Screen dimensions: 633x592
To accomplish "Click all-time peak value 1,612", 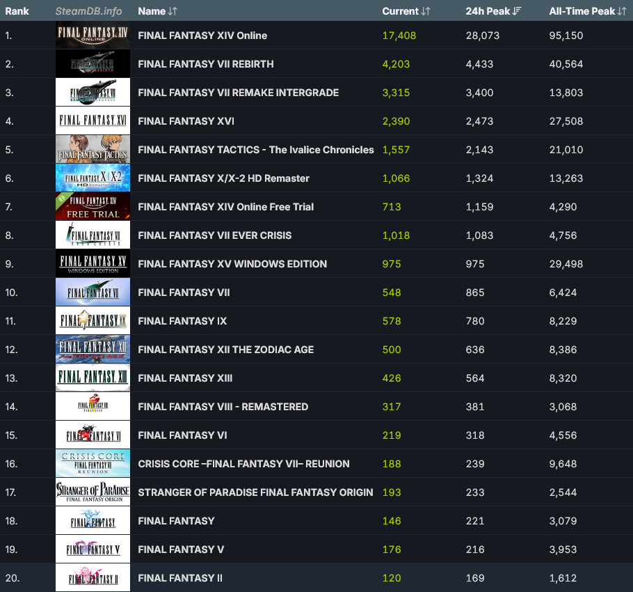I will point(563,578).
